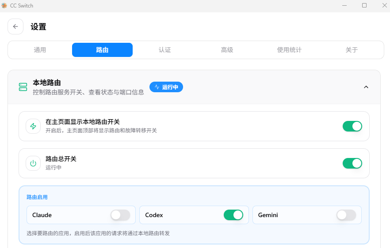Click the 路由总开关 label
The height and width of the screenshot is (248, 390).
[61, 159]
